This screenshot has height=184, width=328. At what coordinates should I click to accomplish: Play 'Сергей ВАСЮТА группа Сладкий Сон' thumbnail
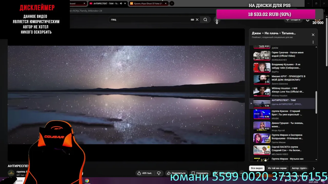[x=262, y=150]
